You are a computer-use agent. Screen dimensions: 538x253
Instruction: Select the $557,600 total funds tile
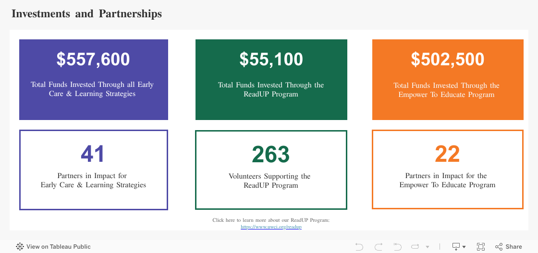click(x=93, y=80)
